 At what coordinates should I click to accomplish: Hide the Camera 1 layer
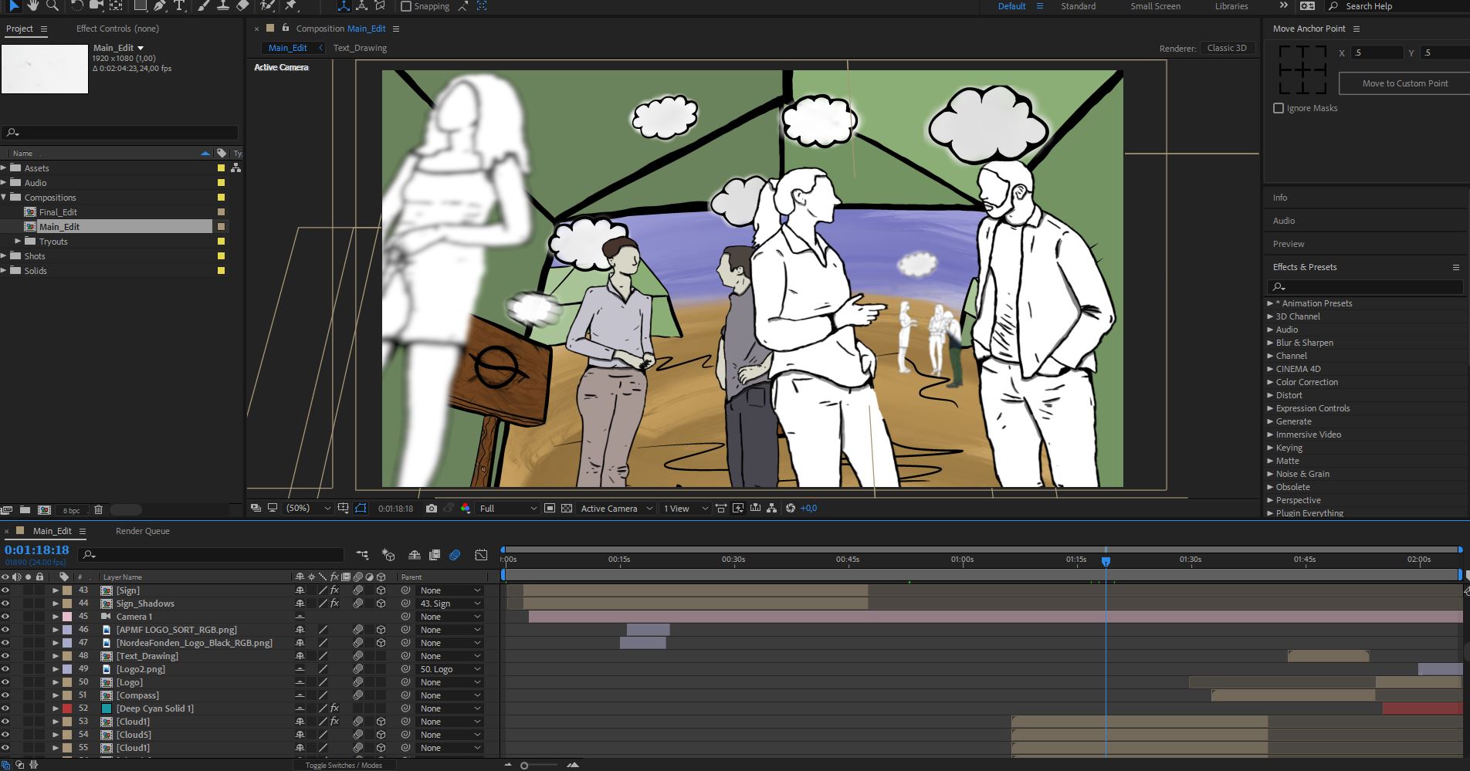pos(5,617)
